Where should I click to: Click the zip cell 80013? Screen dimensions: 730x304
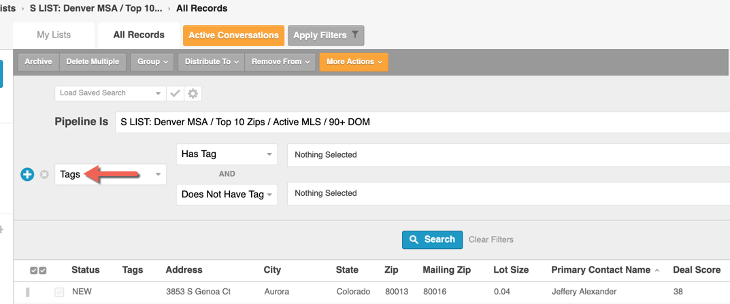(x=397, y=292)
